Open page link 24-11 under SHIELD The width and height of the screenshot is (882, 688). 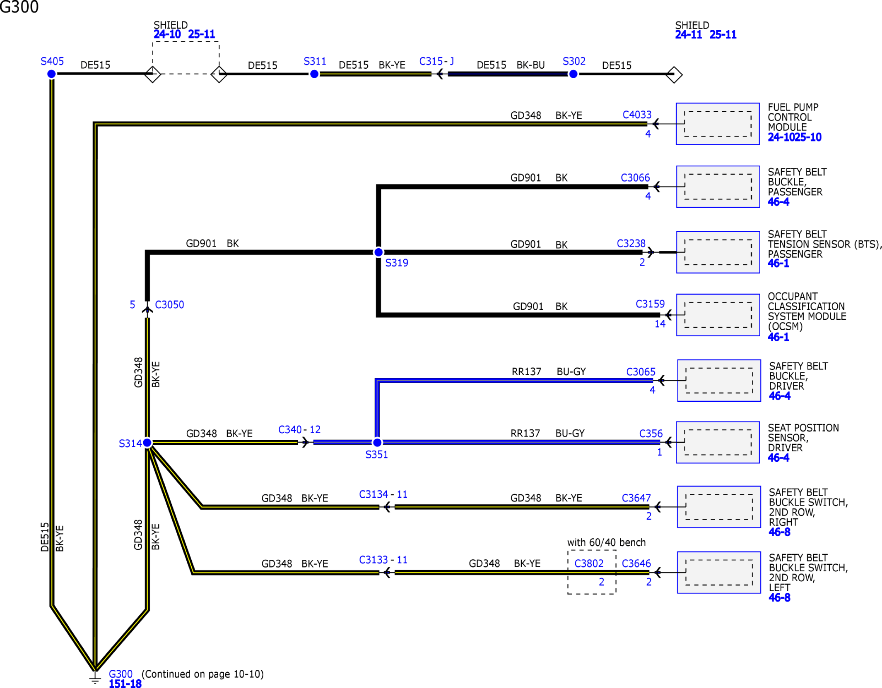pyautogui.click(x=689, y=35)
